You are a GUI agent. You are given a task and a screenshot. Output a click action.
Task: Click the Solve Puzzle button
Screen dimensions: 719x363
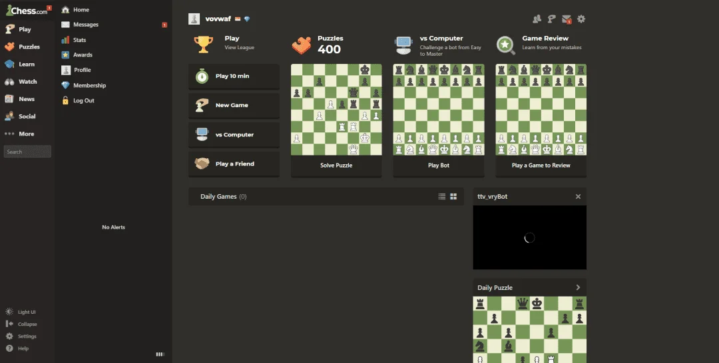pos(336,166)
